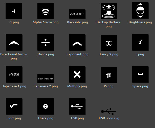Click the Backup Battery.png icon
This screenshot has width=155, height=128.
point(109,11)
